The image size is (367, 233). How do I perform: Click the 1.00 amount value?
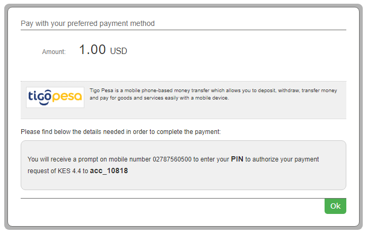pyautogui.click(x=92, y=50)
